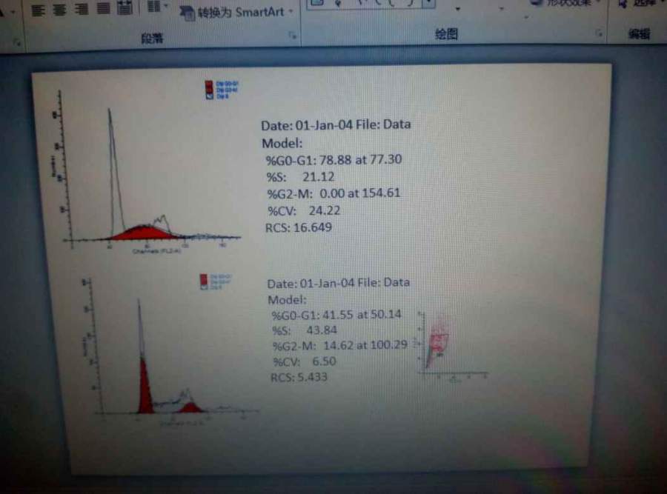
Task: Click the text '%CV: 24.22'
Action: [304, 210]
